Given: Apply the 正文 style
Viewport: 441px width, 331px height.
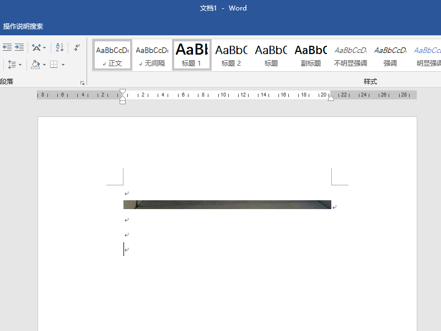Looking at the screenshot, I should (x=112, y=55).
